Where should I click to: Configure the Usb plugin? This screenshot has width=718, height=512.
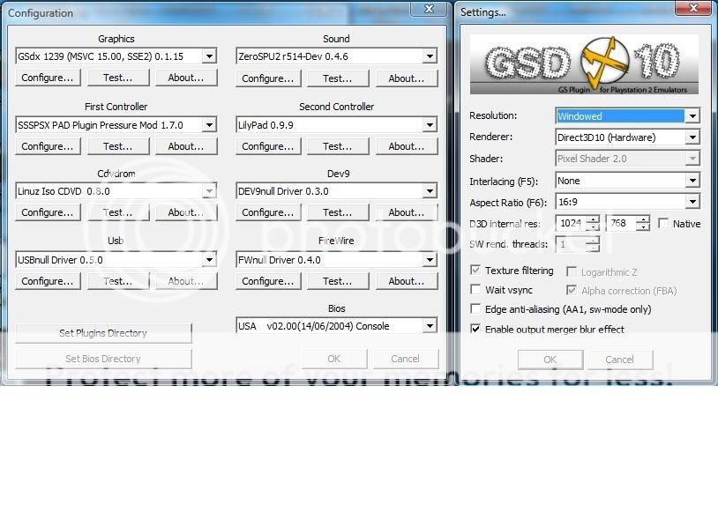tap(48, 281)
